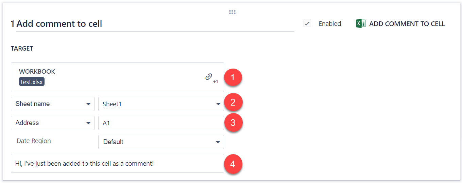This screenshot has width=462, height=183.
Task: Click red annotation marker number 4
Action: click(x=233, y=164)
